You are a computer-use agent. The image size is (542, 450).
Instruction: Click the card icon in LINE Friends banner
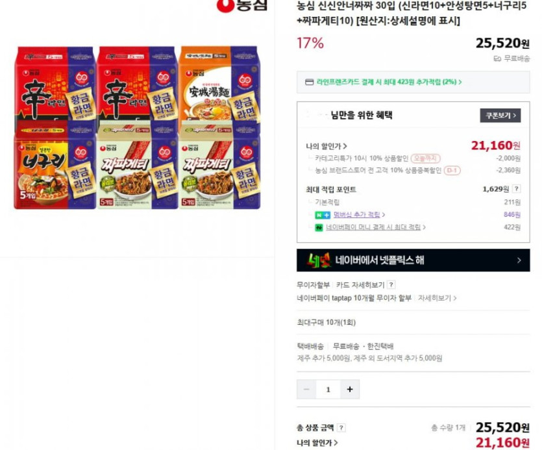310,82
